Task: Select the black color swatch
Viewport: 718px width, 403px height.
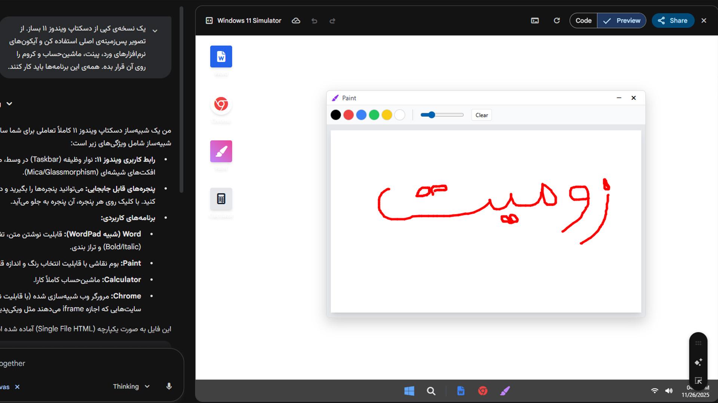Action: [x=336, y=115]
